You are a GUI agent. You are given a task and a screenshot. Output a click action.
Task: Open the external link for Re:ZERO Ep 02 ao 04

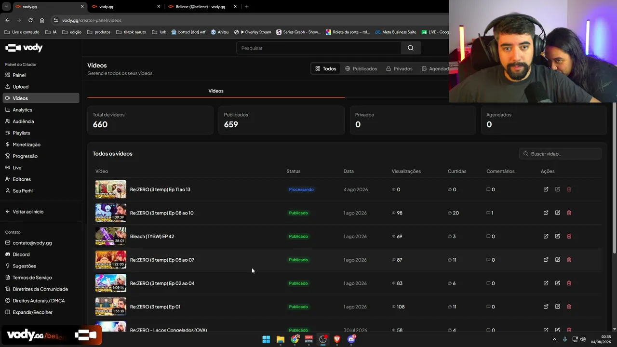pos(546,283)
